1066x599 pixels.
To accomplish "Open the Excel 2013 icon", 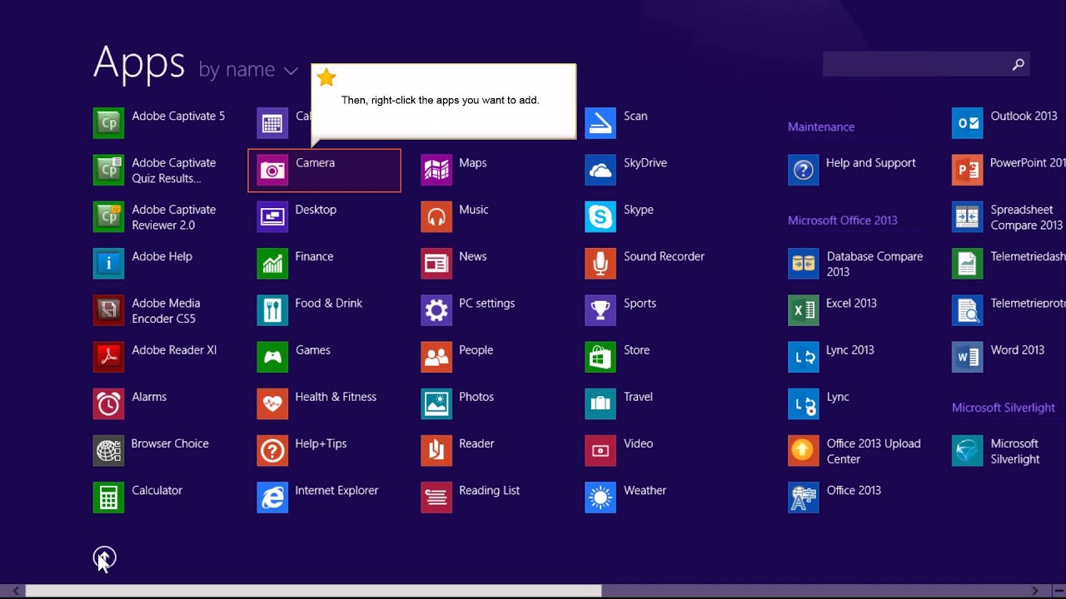I will tap(804, 310).
